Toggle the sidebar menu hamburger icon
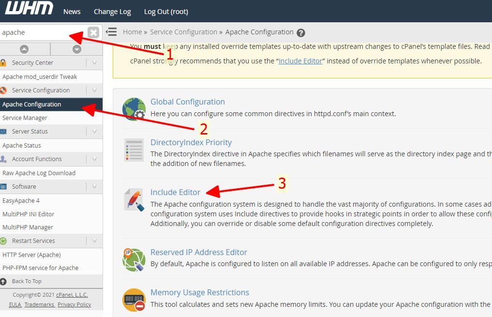 pyautogui.click(x=111, y=32)
